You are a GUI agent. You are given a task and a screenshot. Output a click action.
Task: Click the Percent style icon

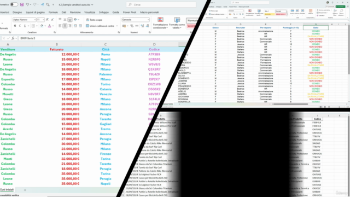(132, 26)
